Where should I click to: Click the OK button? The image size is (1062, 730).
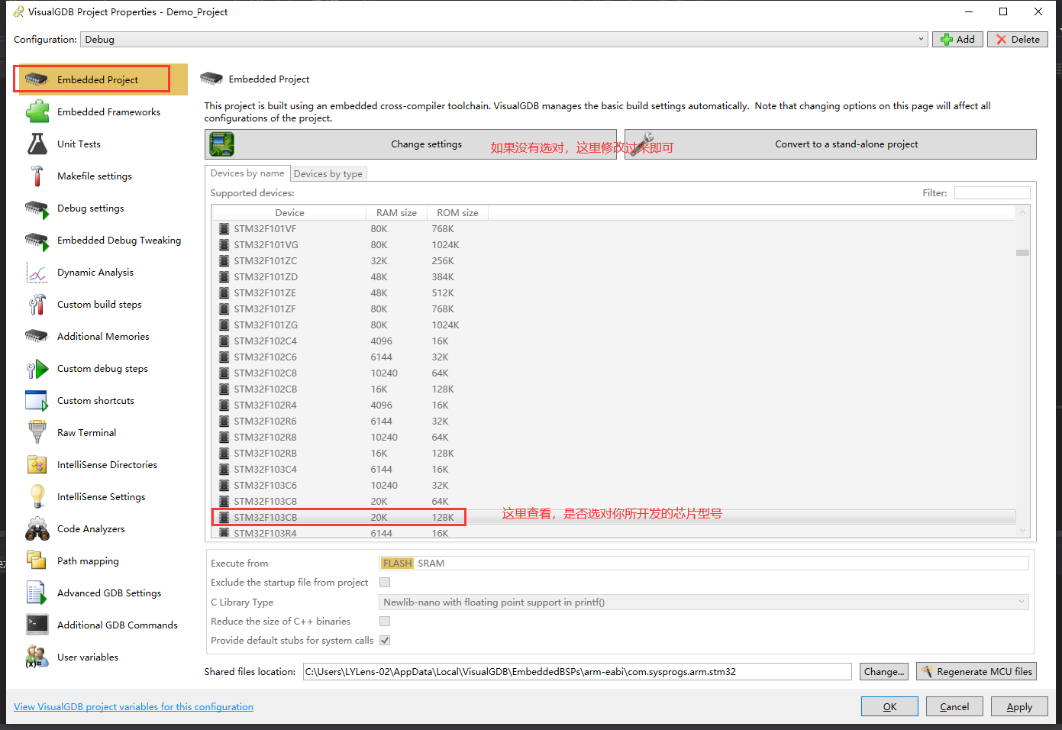click(889, 707)
